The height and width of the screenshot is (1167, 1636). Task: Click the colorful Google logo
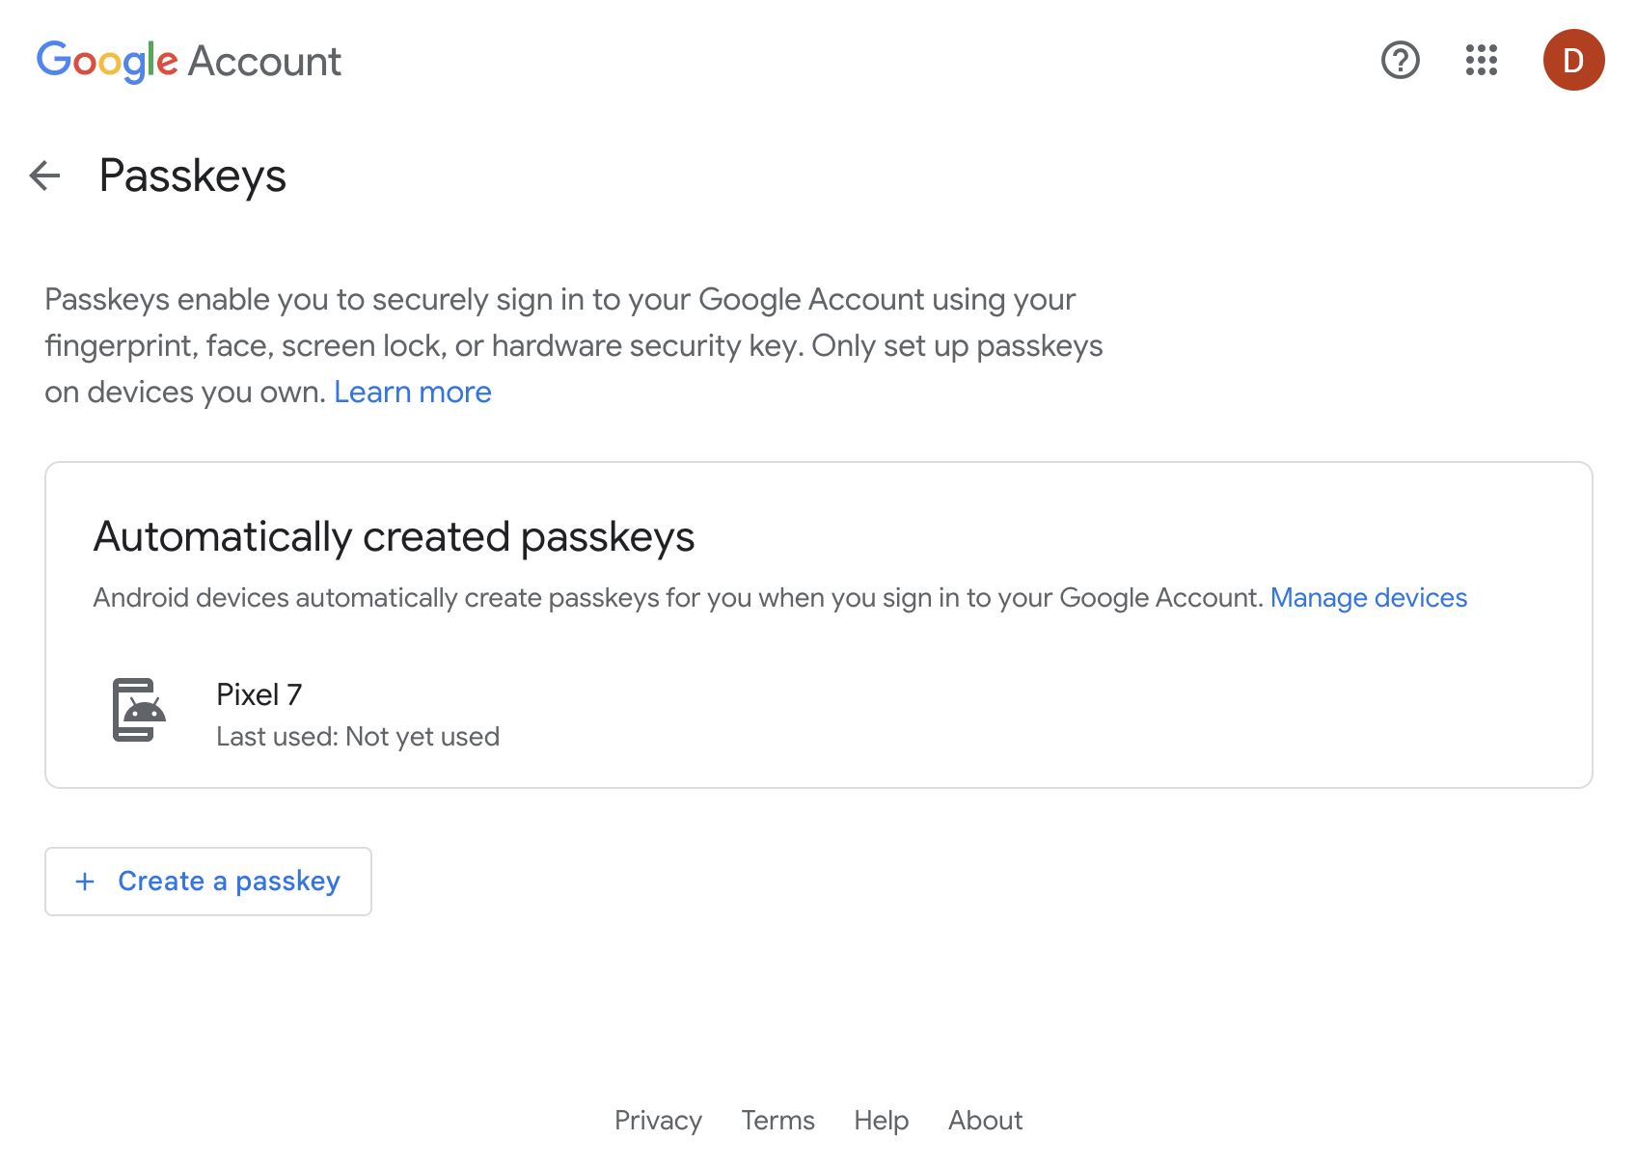107,61
